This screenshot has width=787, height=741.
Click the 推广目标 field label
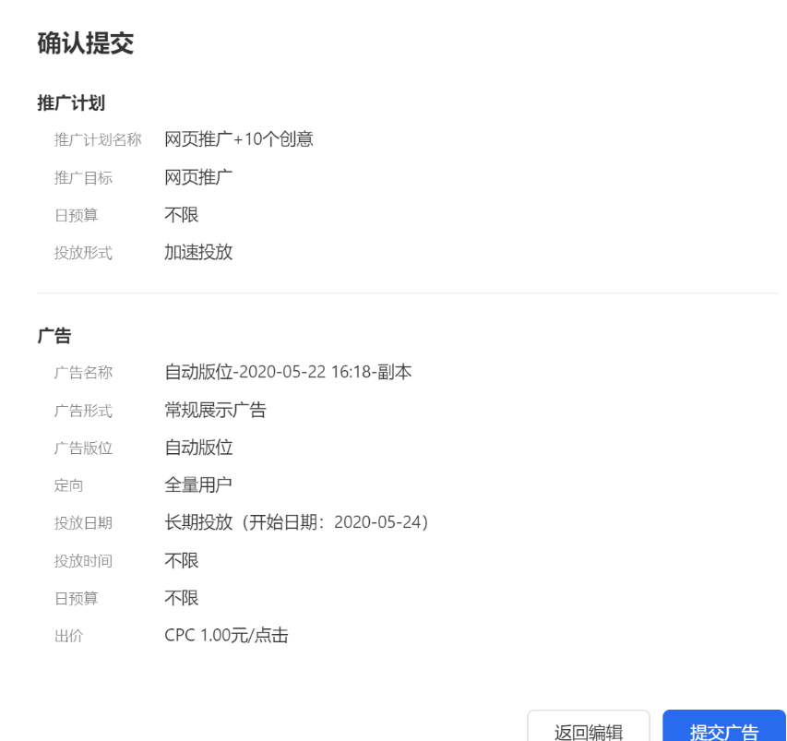coord(82,177)
